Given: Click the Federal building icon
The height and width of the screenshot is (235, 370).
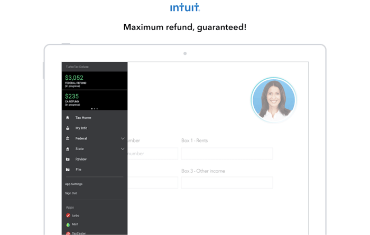Looking at the screenshot, I should coord(68,138).
